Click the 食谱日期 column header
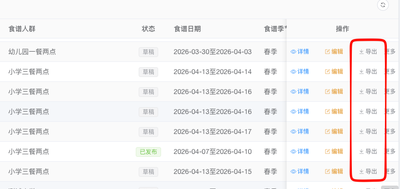The image size is (400, 189). (x=187, y=29)
